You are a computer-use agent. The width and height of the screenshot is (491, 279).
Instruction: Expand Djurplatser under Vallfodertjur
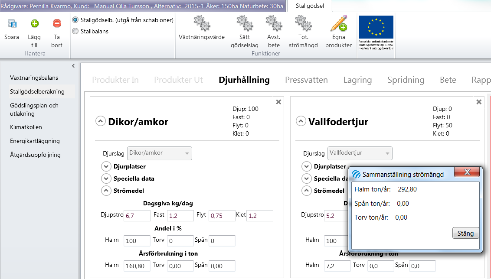point(307,166)
